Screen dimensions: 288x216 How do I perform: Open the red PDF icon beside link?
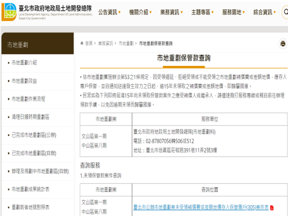point(272,208)
